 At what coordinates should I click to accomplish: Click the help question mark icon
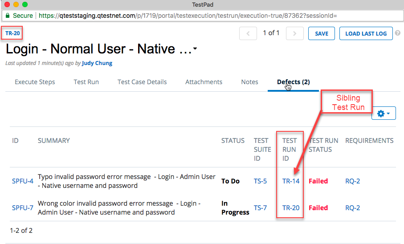(x=398, y=33)
